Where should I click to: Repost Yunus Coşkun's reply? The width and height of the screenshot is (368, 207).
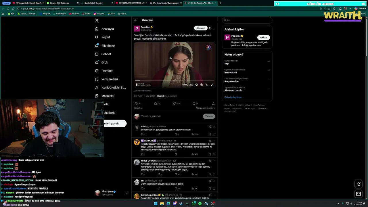click(159, 174)
